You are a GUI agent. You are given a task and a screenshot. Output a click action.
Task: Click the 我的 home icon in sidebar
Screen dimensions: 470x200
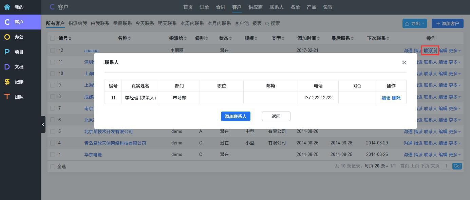[7, 7]
